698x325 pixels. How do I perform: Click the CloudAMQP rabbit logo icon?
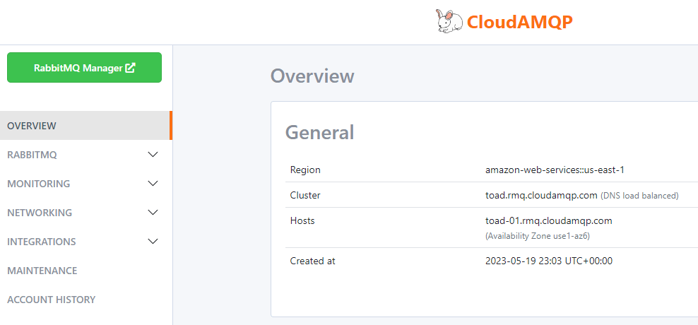450,22
